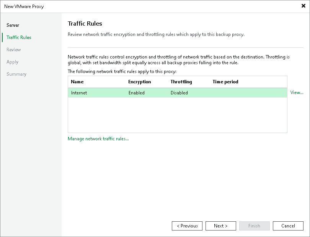This screenshot has height=237, width=310.
Task: Sort by the Time period column header
Action: [225, 82]
